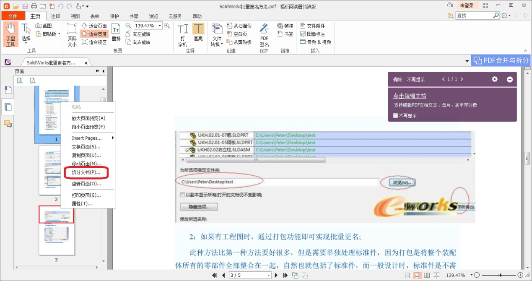This screenshot has height=281, width=532.
Task: Set Fit Page (适合页面)
Action: (x=94, y=26)
